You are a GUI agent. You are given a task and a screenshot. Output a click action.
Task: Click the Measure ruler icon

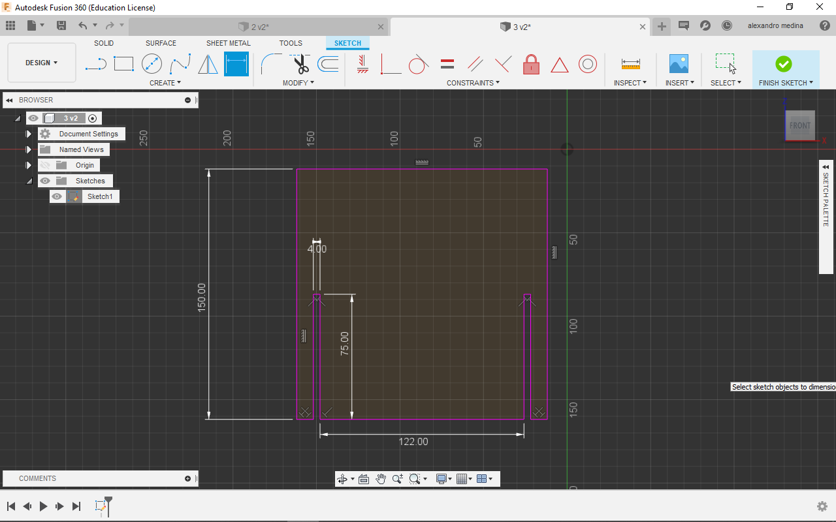point(630,64)
